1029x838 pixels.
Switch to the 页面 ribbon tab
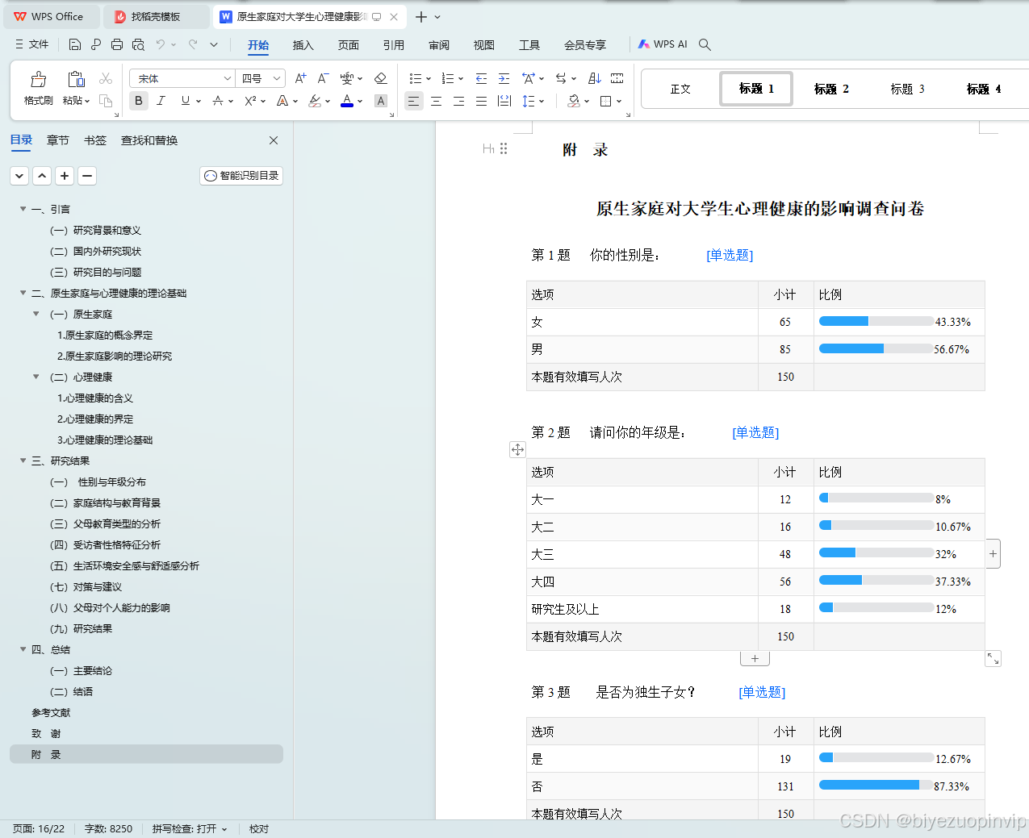pos(348,45)
